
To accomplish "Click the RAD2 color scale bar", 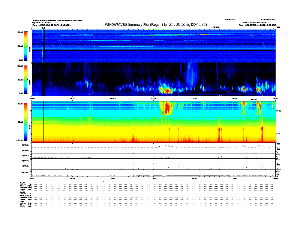I will (25, 46).
